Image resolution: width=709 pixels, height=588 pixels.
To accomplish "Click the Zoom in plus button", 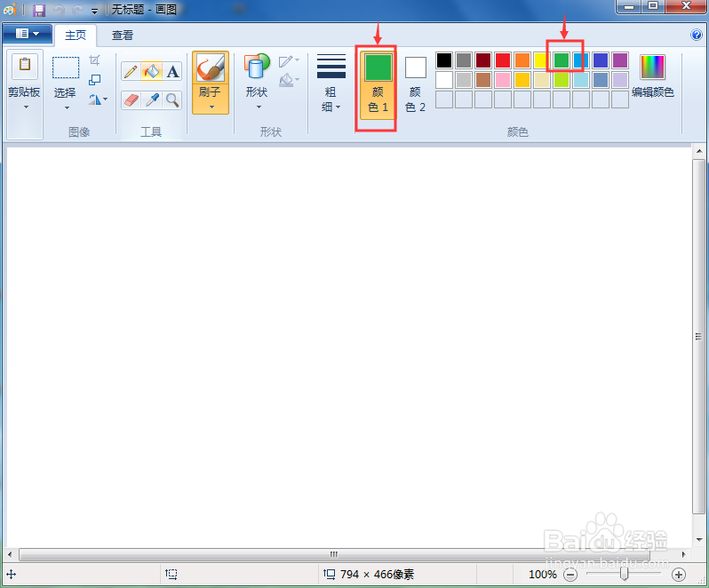I will pos(678,575).
